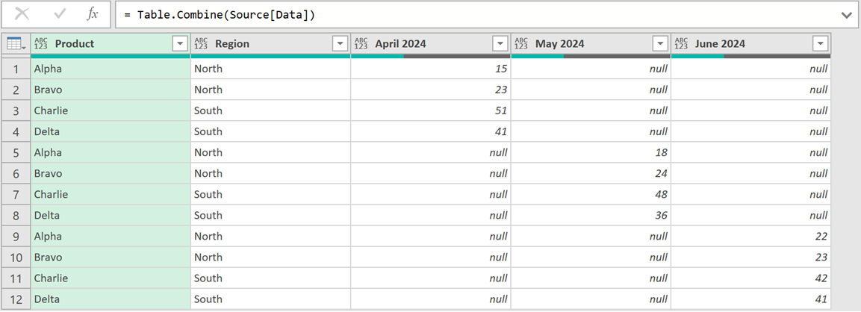Image resolution: width=861 pixels, height=312 pixels.
Task: Click the checkmark confirm icon in formula bar
Action: point(60,14)
